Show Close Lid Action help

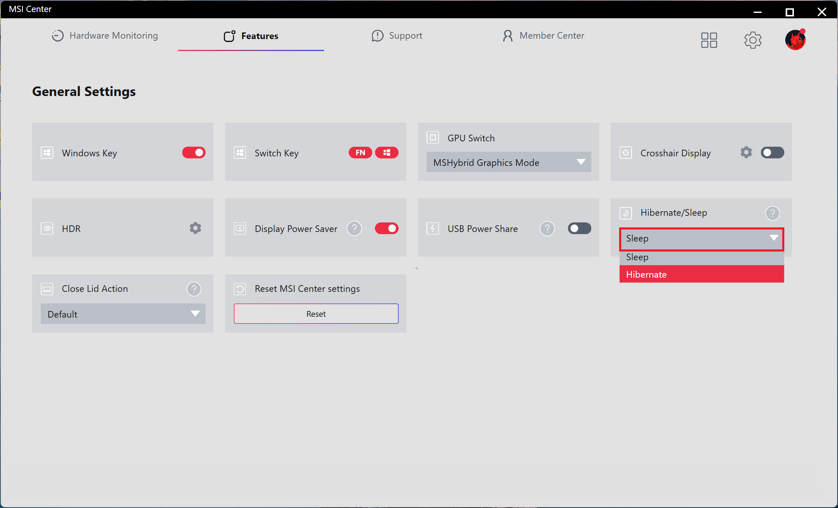pos(194,289)
